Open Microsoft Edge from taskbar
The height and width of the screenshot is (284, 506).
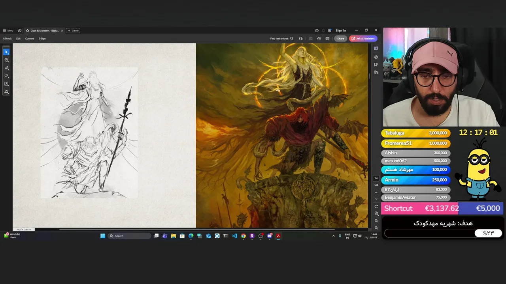click(191, 236)
